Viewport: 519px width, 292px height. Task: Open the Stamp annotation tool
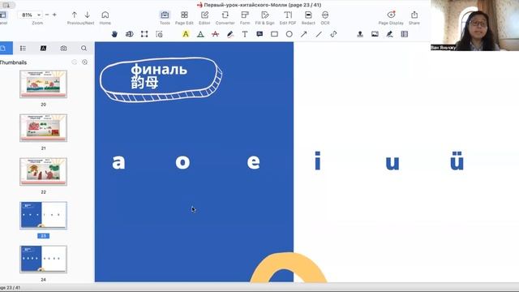tap(360, 34)
